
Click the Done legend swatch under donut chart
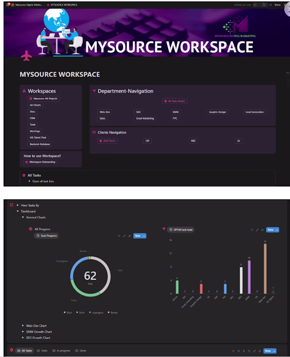77,313
